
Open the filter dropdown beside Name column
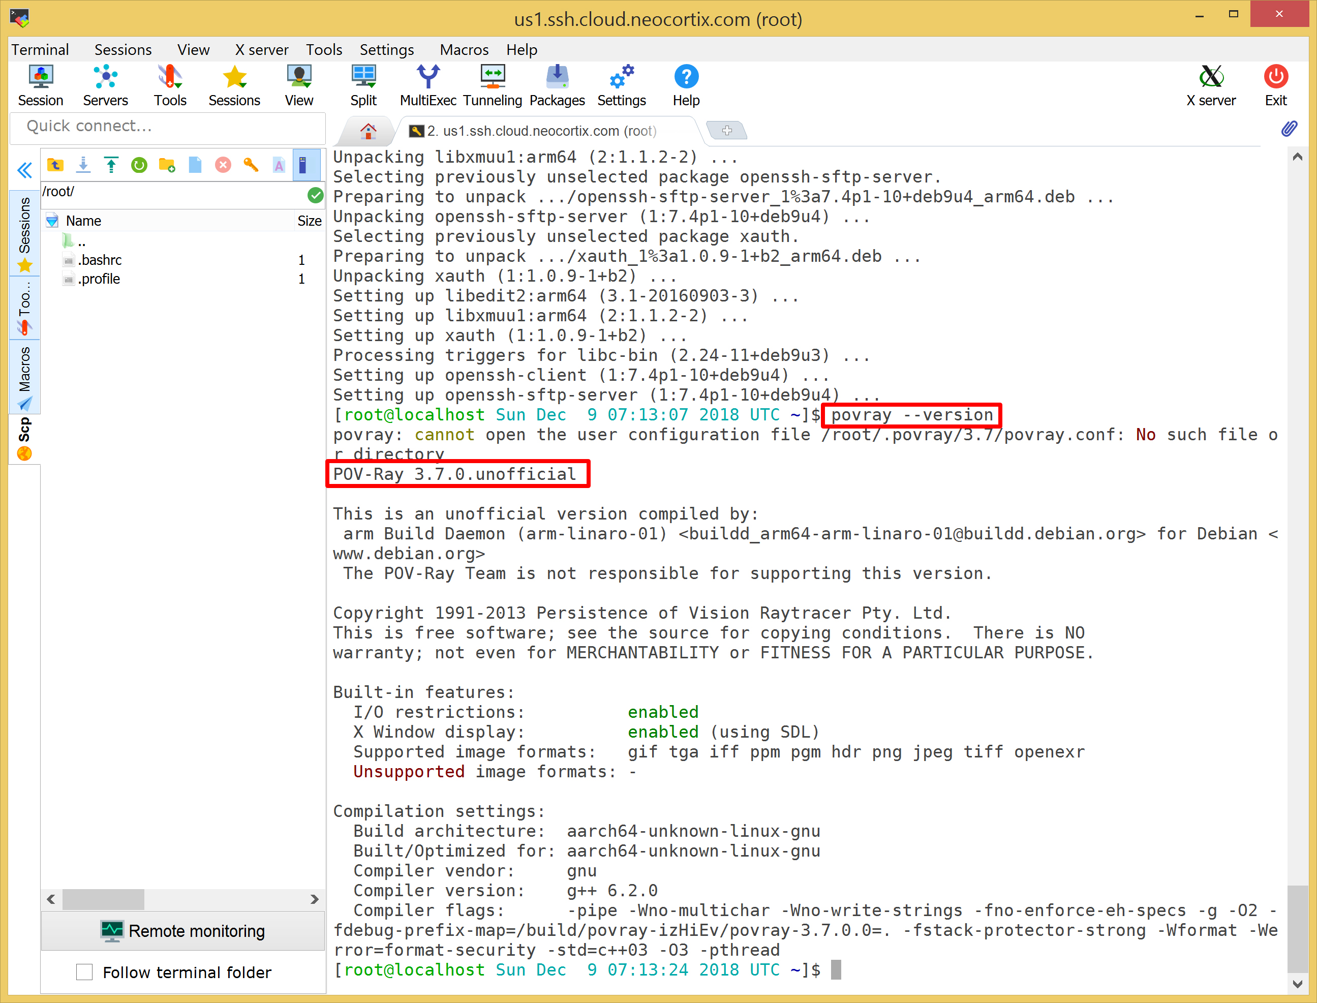tap(52, 221)
